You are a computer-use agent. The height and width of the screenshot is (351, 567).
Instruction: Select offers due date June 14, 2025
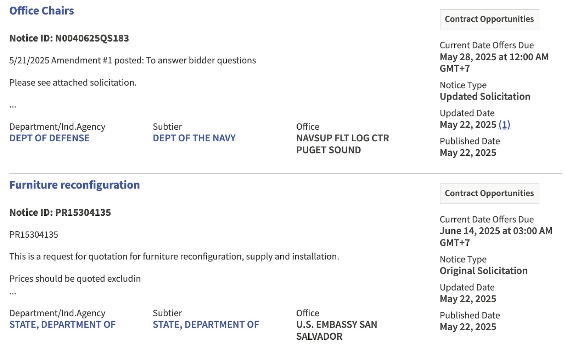pyautogui.click(x=495, y=231)
